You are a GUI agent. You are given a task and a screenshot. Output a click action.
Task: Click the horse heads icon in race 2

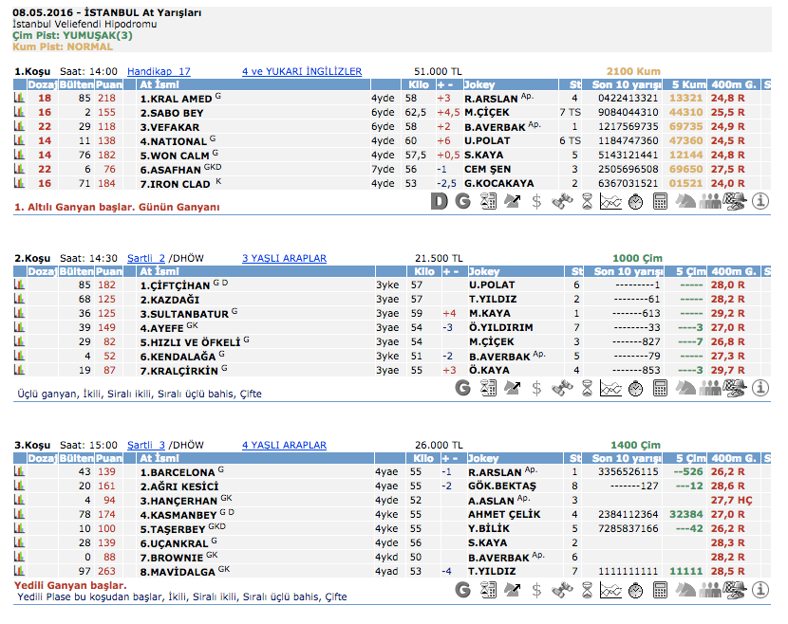(x=685, y=387)
